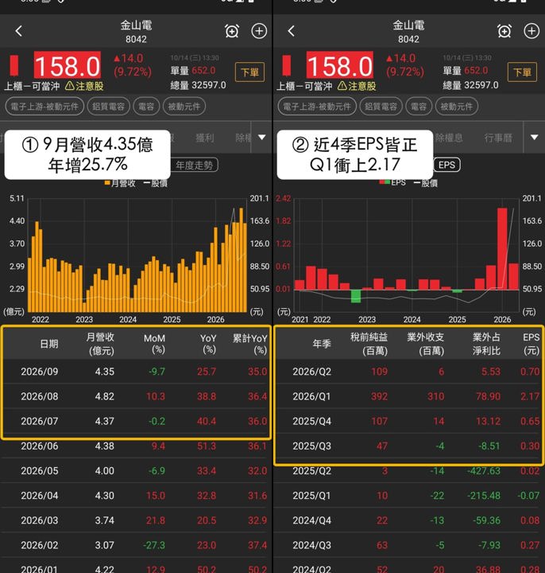Tap 總量 32597.0 in left panel
The width and height of the screenshot is (545, 573).
[198, 85]
